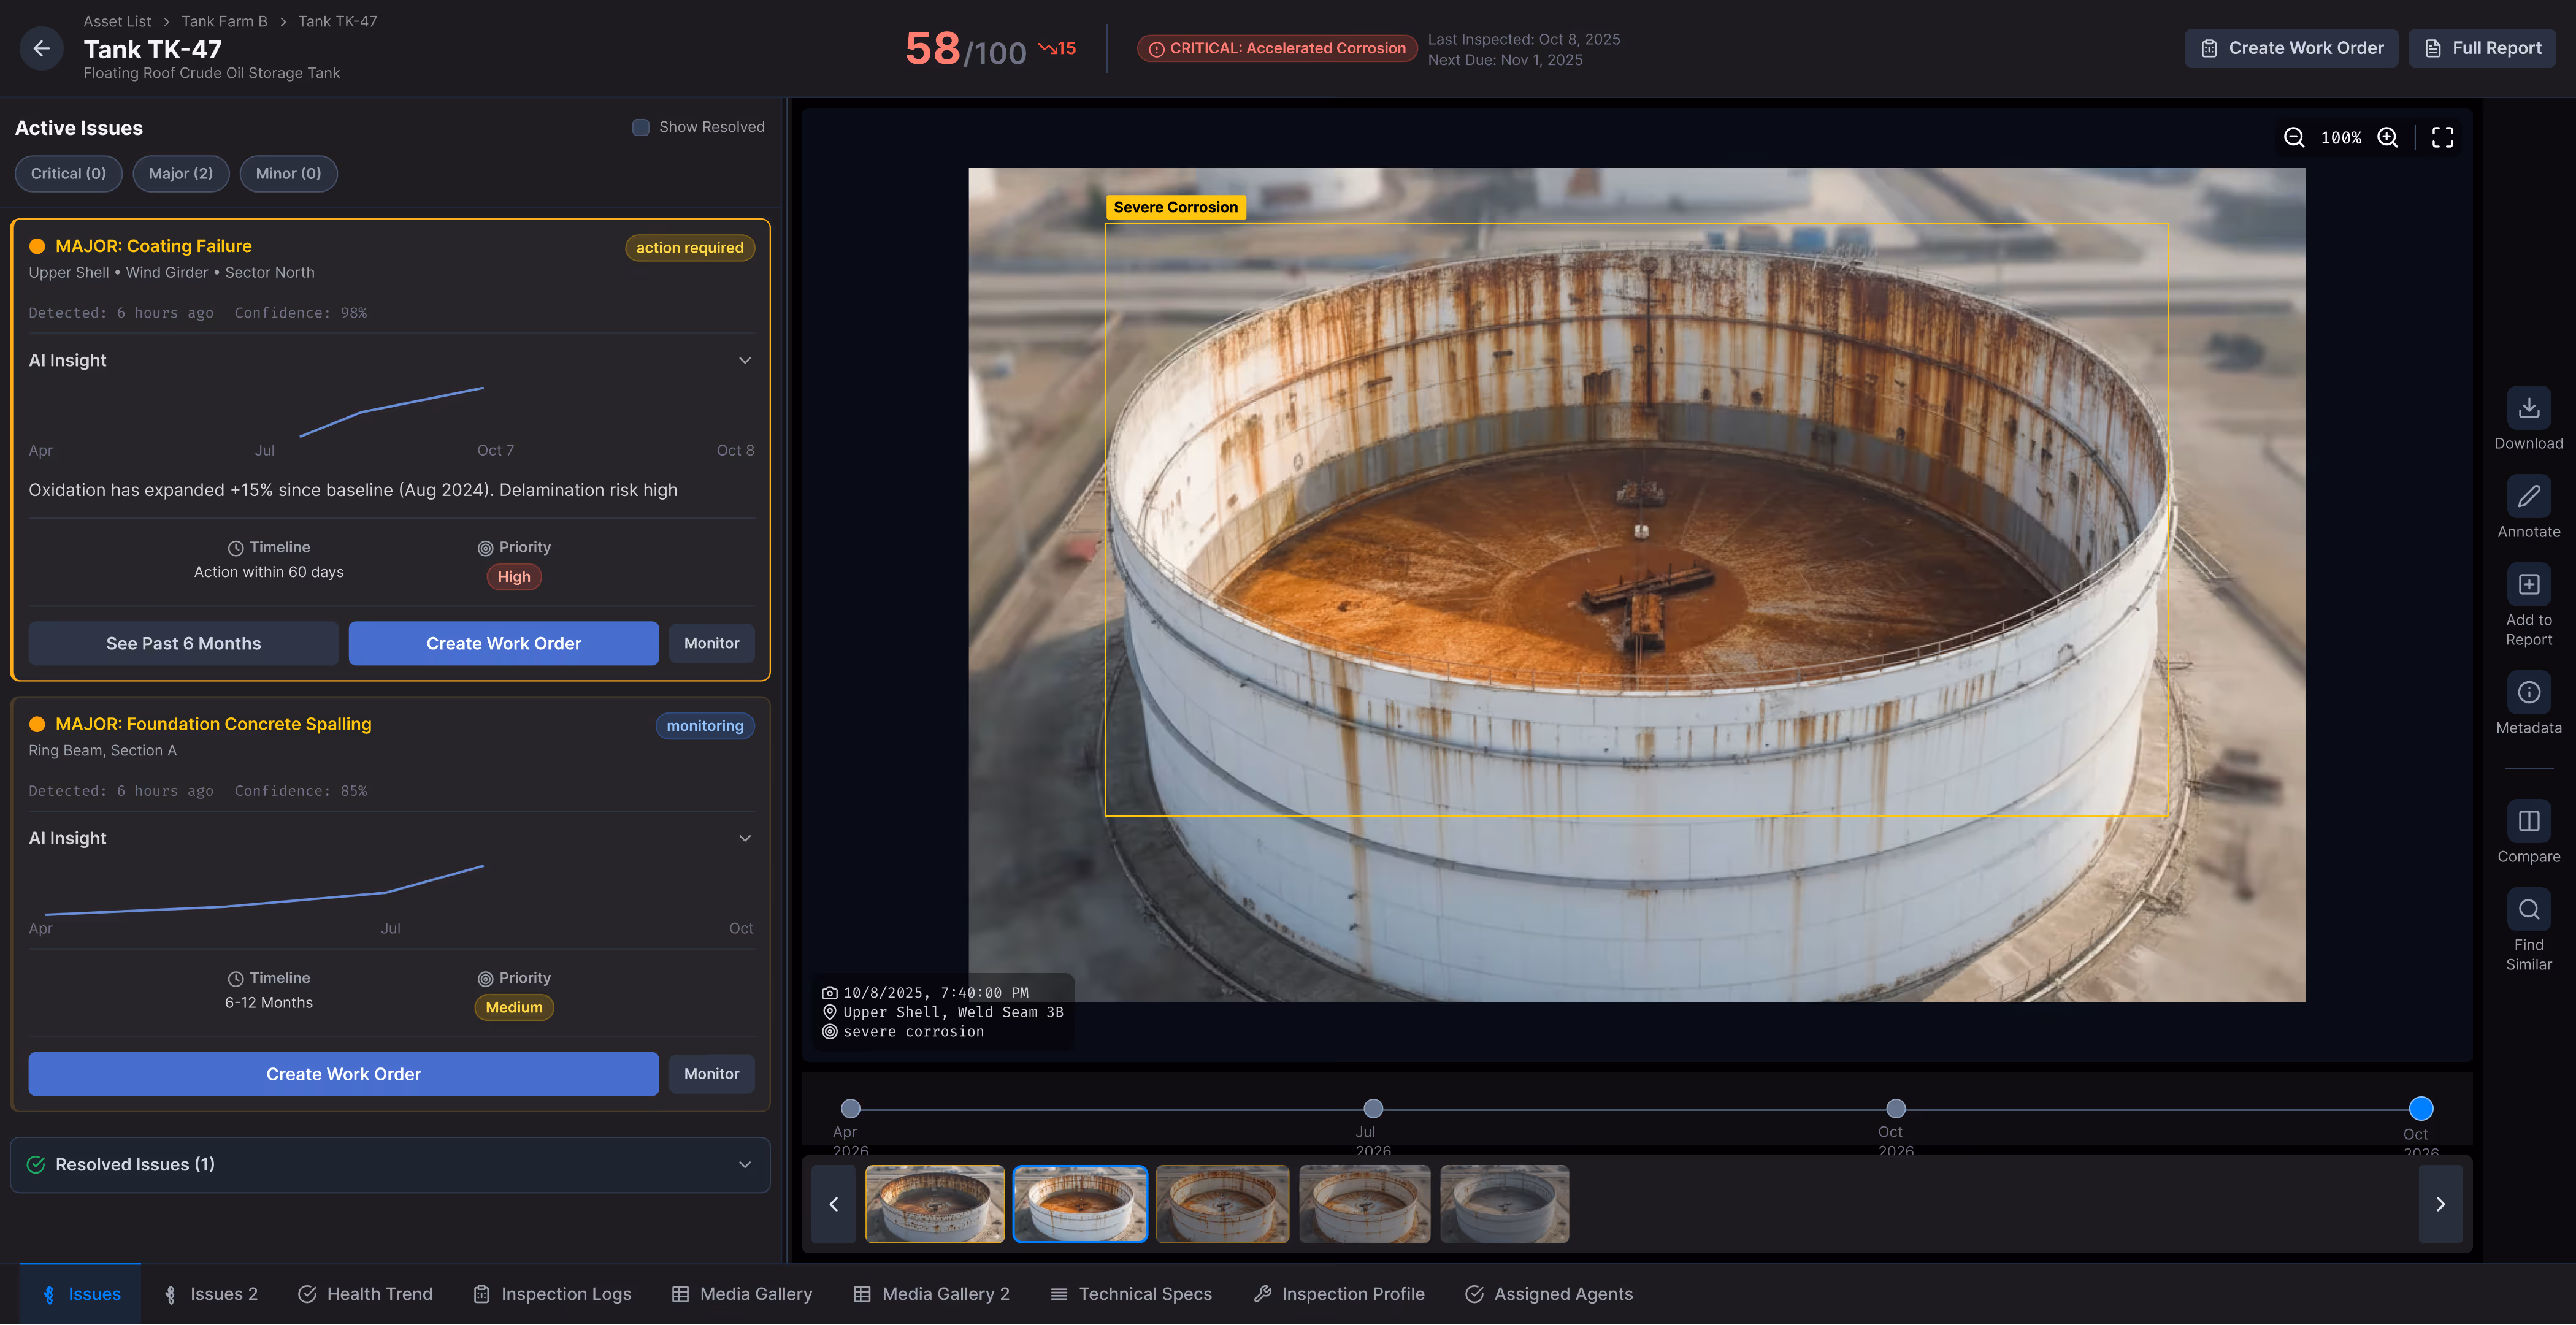This screenshot has width=2576, height=1325.
Task: Select the Jul timeline marker
Action: (1373, 1109)
